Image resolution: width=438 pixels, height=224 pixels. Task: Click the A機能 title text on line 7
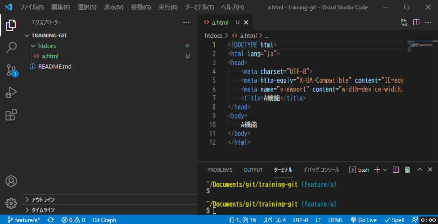[x=272, y=98]
